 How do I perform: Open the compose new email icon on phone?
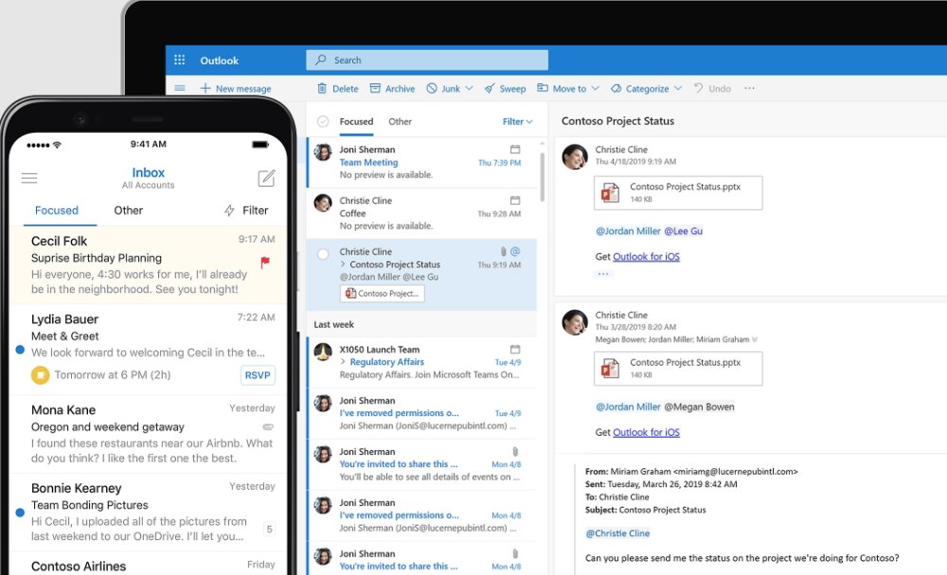point(266,177)
